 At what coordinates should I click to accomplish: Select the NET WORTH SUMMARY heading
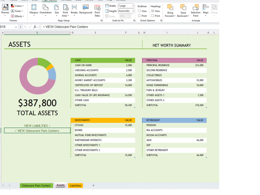click(x=172, y=45)
